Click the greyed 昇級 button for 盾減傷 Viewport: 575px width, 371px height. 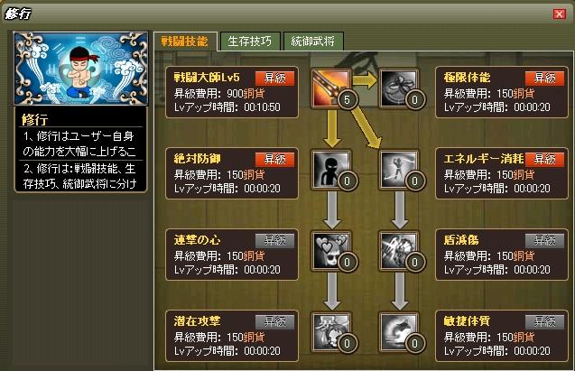544,241
